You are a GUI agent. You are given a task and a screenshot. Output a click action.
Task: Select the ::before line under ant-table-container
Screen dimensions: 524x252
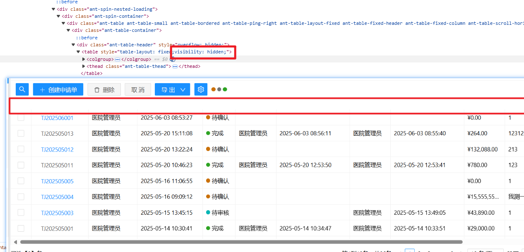[87, 38]
